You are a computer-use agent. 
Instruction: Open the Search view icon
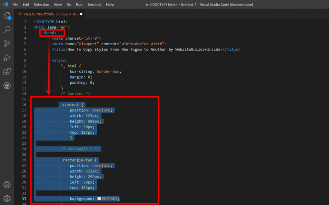click(7, 30)
